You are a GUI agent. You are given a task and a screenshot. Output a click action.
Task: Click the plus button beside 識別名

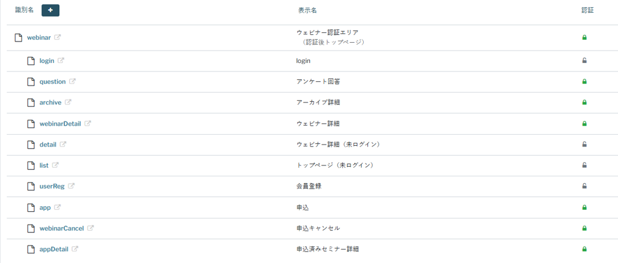click(50, 10)
